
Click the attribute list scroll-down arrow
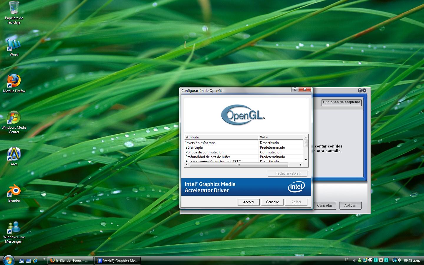306,160
